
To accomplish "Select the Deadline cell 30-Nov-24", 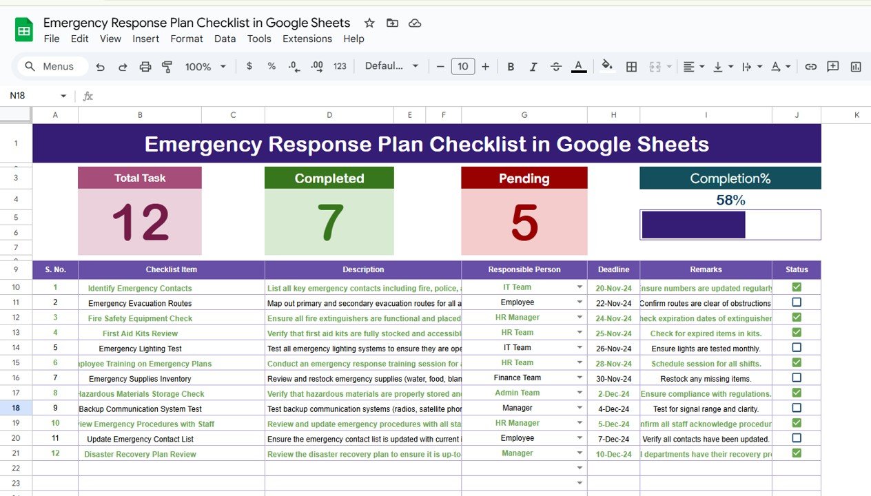I will [x=613, y=378].
